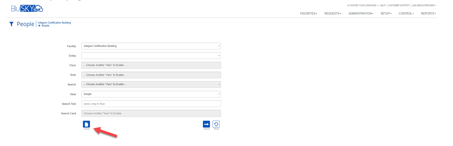
Task: Expand the Setup menu
Action: click(386, 13)
